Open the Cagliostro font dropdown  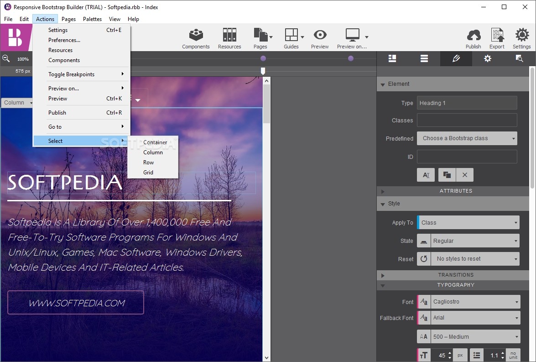pyautogui.click(x=475, y=302)
